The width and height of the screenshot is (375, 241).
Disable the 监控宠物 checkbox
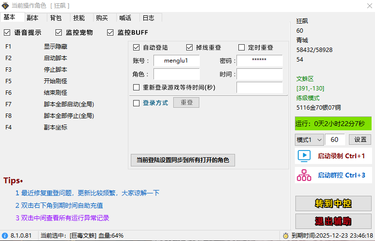pos(58,33)
